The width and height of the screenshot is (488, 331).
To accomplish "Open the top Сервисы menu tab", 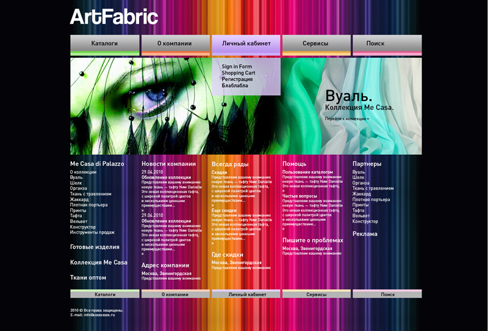I will point(317,45).
